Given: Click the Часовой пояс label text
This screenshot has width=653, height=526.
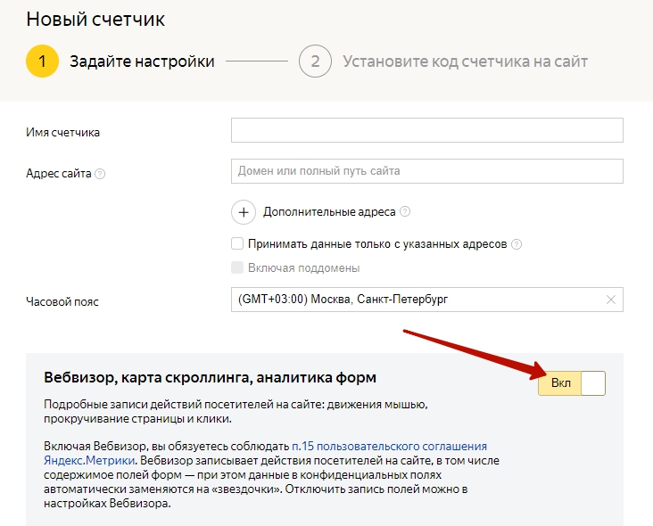Looking at the screenshot, I should pos(62,301).
